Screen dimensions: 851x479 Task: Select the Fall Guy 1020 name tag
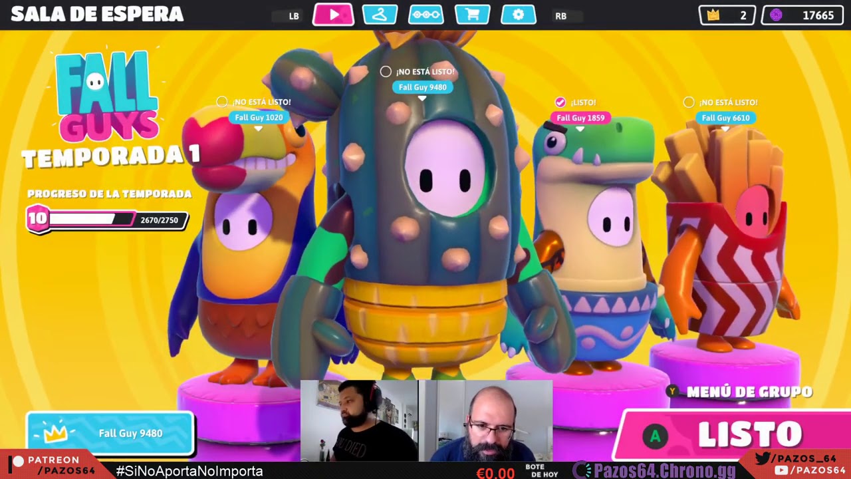pos(259,118)
